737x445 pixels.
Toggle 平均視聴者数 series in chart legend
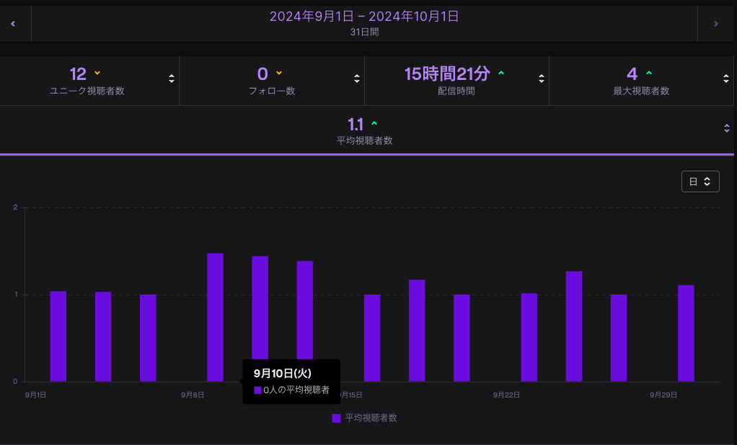point(371,418)
